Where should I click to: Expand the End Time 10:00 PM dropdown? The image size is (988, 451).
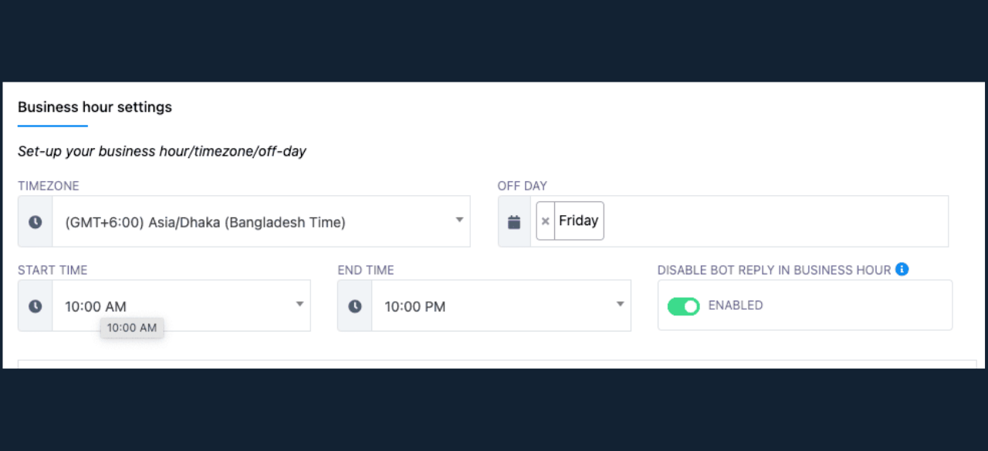501,306
